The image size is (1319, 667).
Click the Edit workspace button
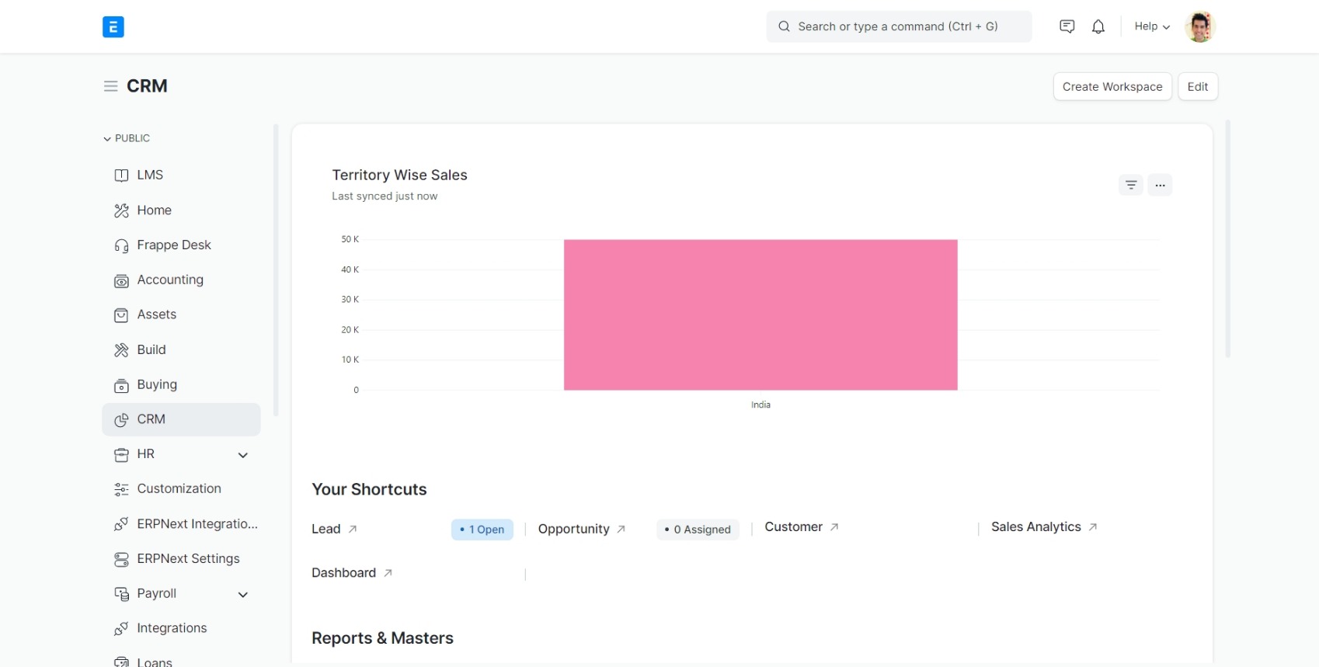click(1198, 86)
